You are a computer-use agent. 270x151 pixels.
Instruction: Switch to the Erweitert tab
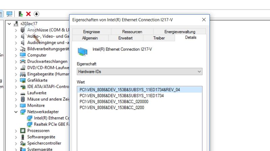click(126, 38)
